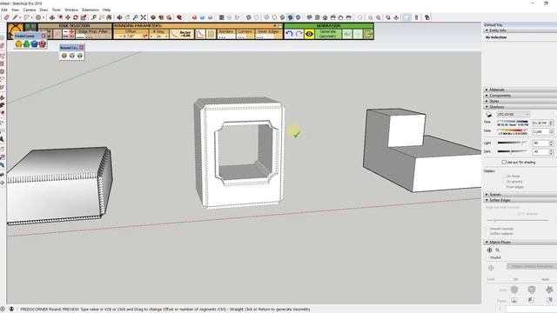Click the Inner Edges option button
Viewport: 557px width, 313px height.
[269, 34]
